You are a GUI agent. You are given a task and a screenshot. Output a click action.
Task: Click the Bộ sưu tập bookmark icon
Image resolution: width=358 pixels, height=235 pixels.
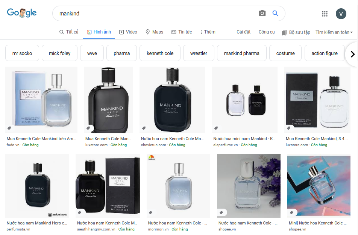pyautogui.click(x=284, y=33)
